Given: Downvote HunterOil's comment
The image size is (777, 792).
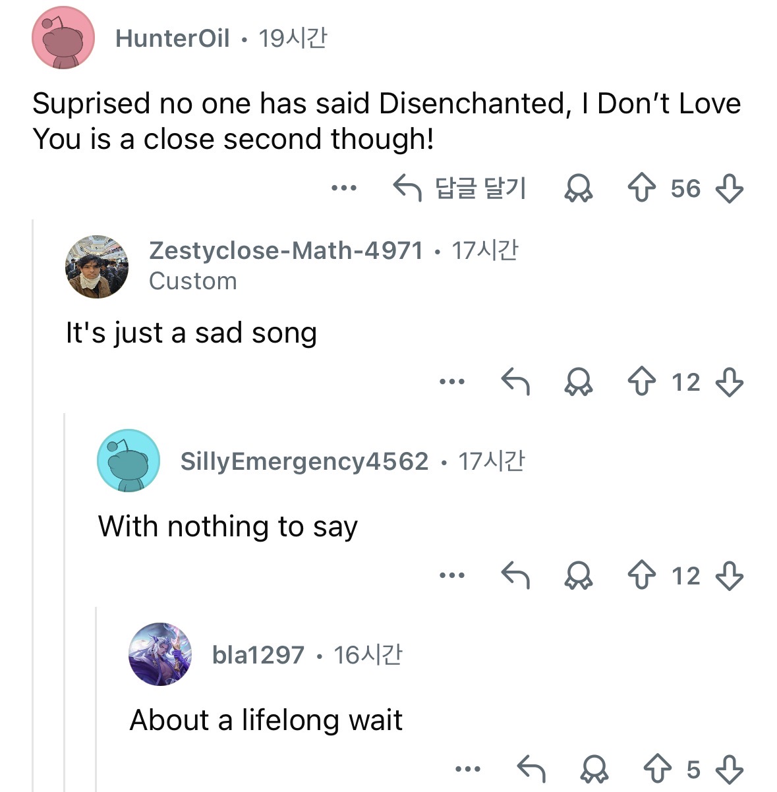Looking at the screenshot, I should tap(729, 188).
